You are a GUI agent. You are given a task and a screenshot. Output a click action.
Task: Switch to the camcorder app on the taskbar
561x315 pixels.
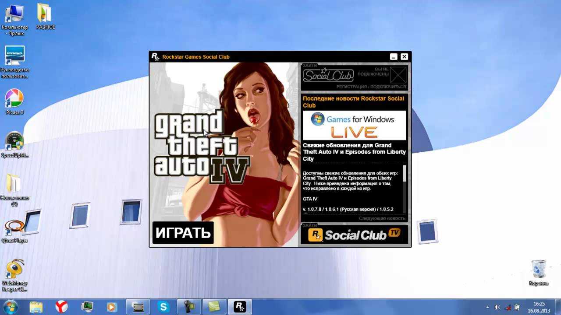tap(189, 307)
